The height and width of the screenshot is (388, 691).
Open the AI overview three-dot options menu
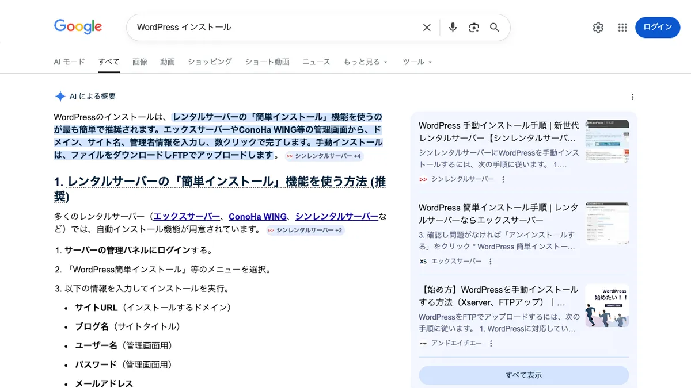click(x=632, y=97)
